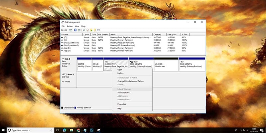Image resolution: width=266 pixels, height=133 pixels.
Task: Select the 99 MB EFI partition block
Action: (97, 64)
